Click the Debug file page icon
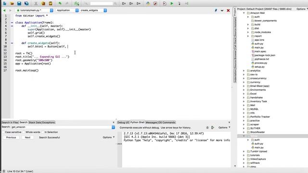 pyautogui.click(x=165, y=3)
